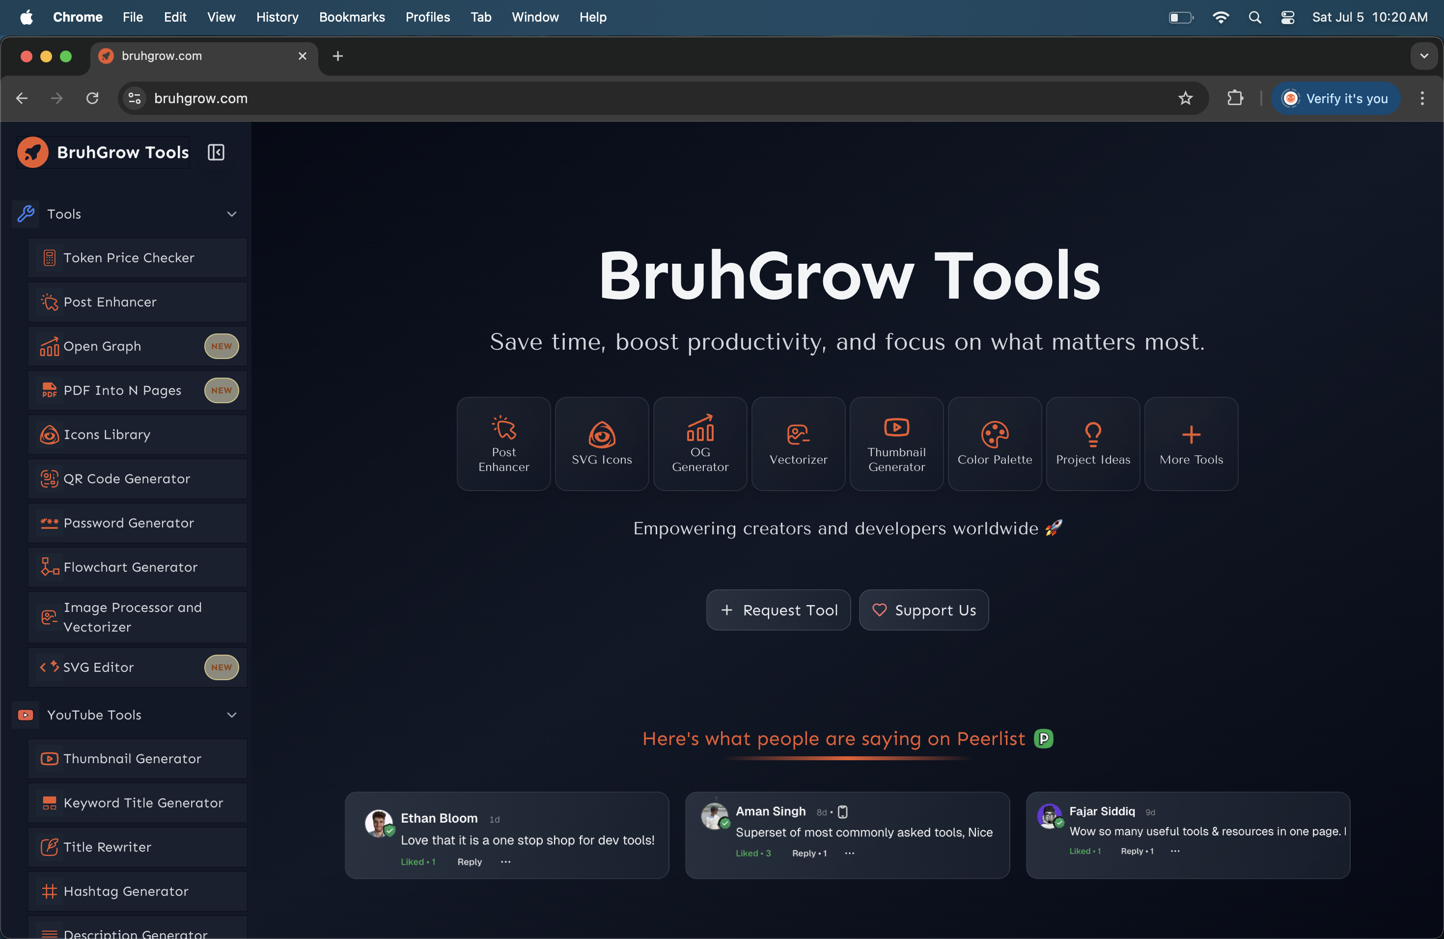Collapse the Tools section
The image size is (1444, 939).
click(231, 214)
